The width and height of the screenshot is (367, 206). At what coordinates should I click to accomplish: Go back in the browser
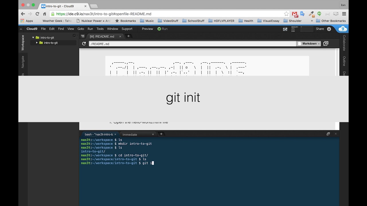[x=23, y=14]
